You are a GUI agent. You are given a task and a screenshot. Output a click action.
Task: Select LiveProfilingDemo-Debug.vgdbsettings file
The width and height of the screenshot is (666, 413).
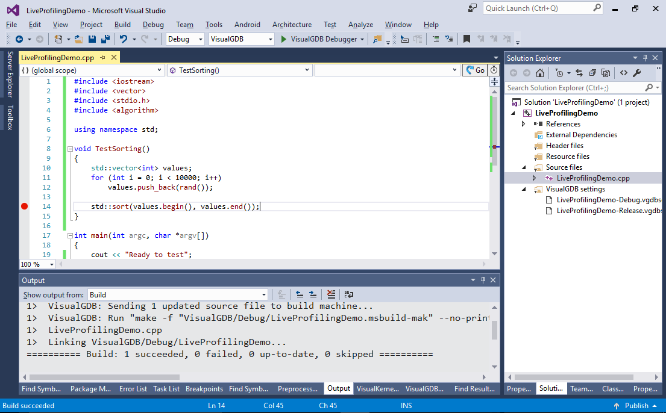coord(609,200)
